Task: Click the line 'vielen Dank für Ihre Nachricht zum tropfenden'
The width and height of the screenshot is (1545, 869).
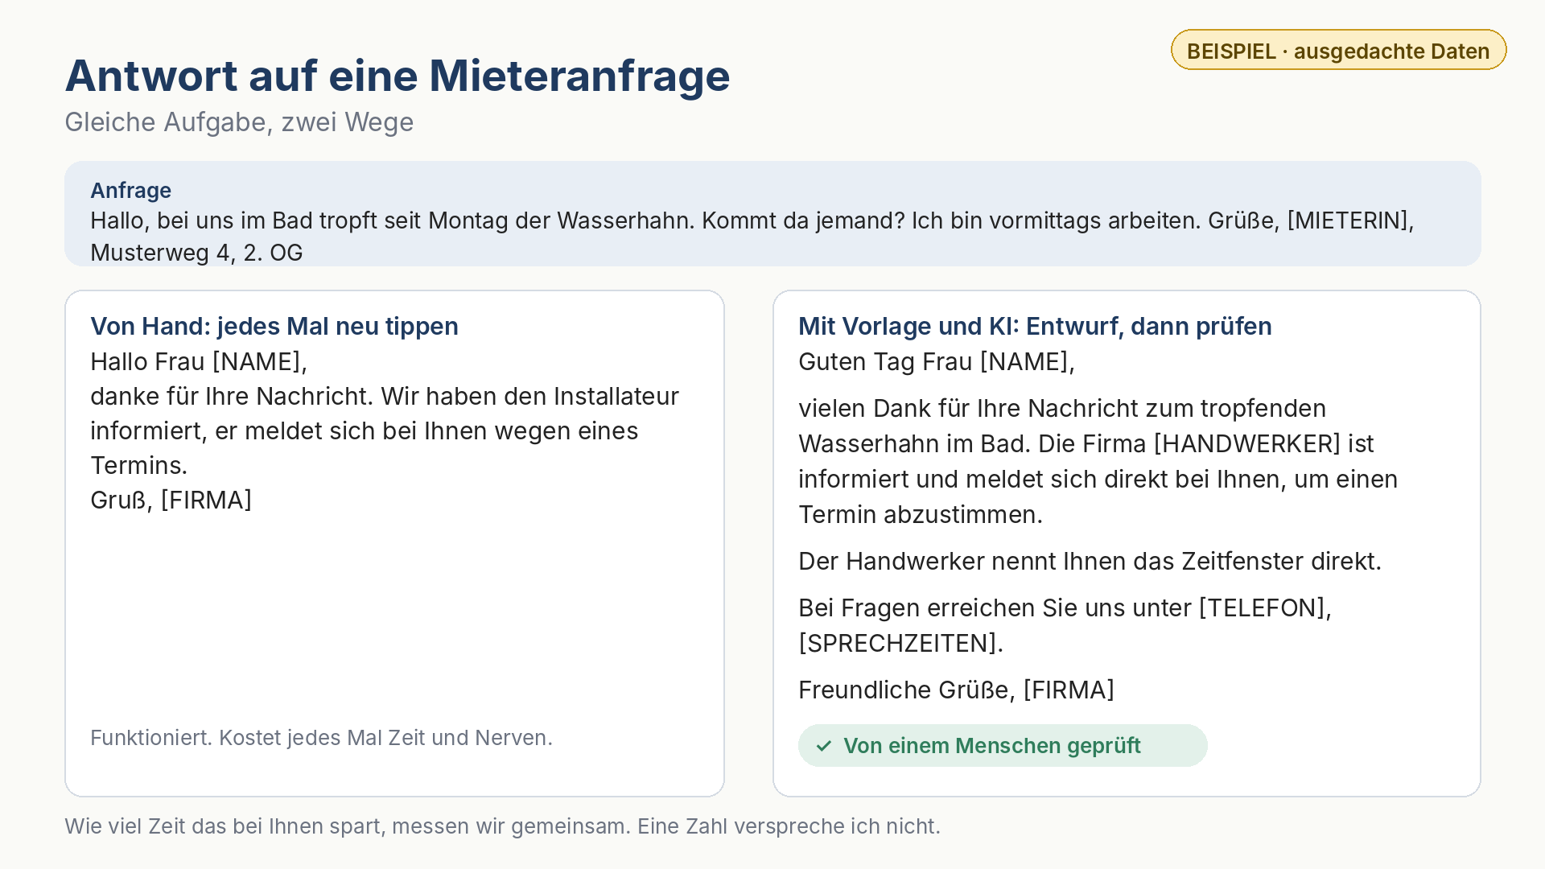Action: pyautogui.click(x=1062, y=409)
